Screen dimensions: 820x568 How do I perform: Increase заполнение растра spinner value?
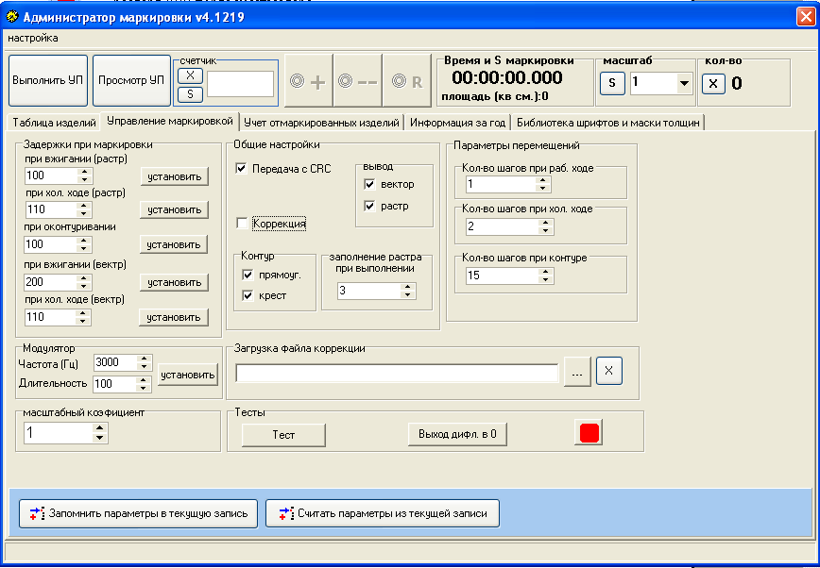(x=408, y=287)
